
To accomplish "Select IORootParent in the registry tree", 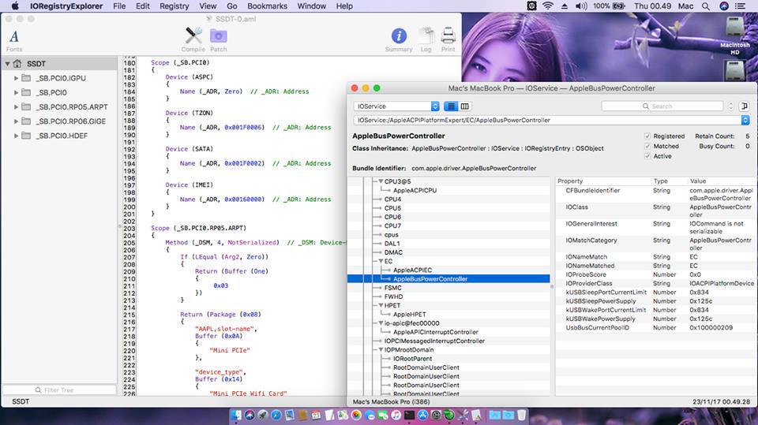I will coord(412,358).
